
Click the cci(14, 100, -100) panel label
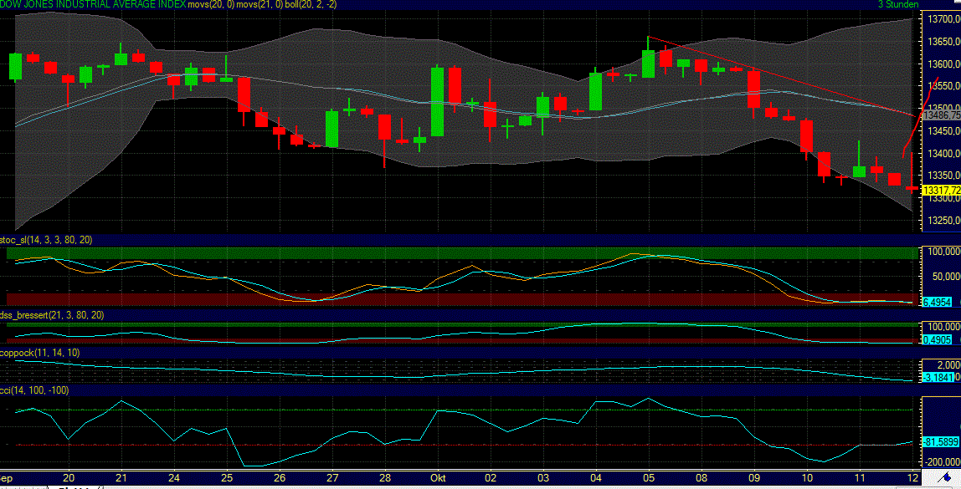point(34,390)
